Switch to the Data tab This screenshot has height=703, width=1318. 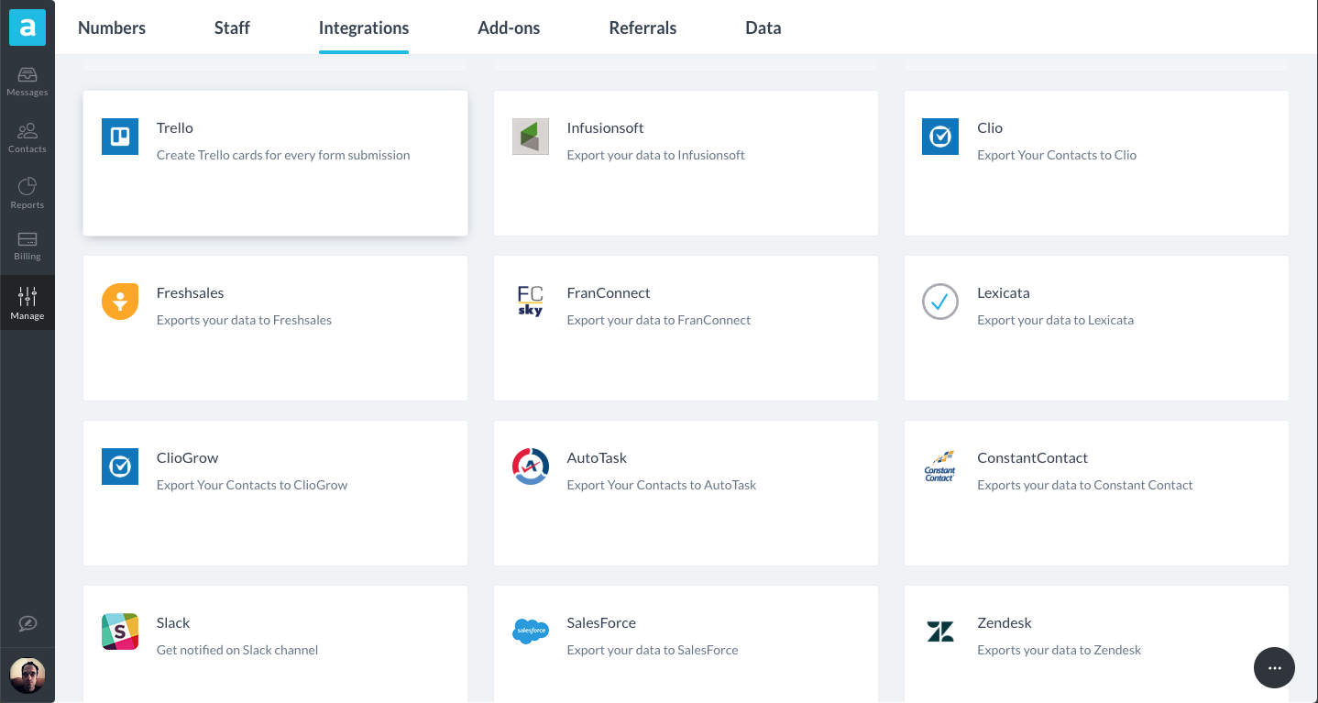coord(763,27)
